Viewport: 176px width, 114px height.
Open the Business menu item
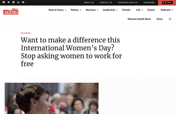(91, 10)
